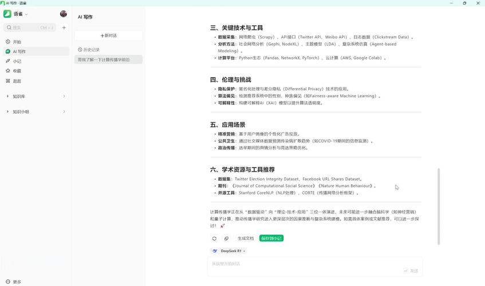Viewport: 485px width, 286px height.
Task: Click the 历史记录 history label
Action: (x=89, y=49)
